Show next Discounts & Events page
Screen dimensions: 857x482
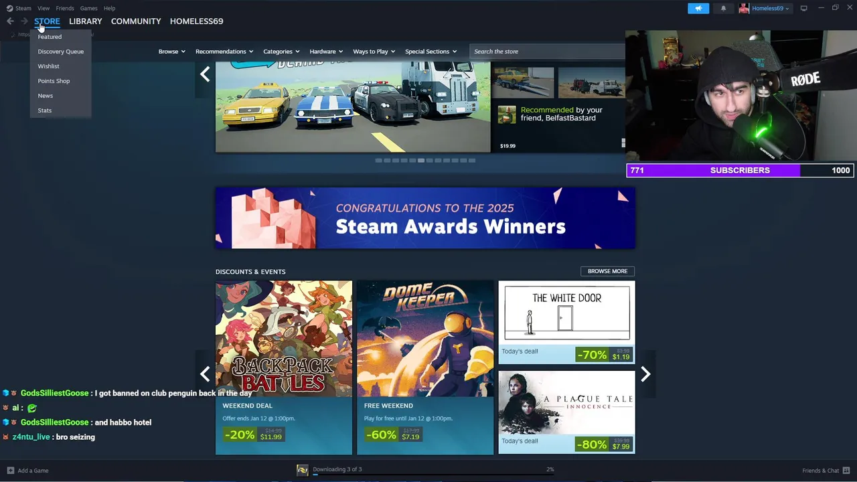click(x=645, y=374)
